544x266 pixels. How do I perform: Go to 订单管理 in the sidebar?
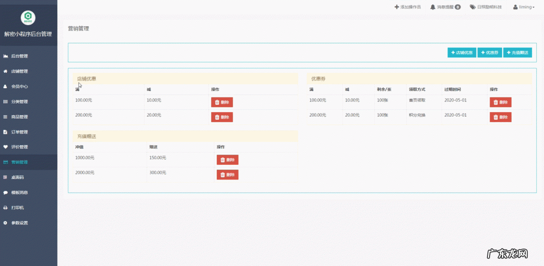pos(20,132)
